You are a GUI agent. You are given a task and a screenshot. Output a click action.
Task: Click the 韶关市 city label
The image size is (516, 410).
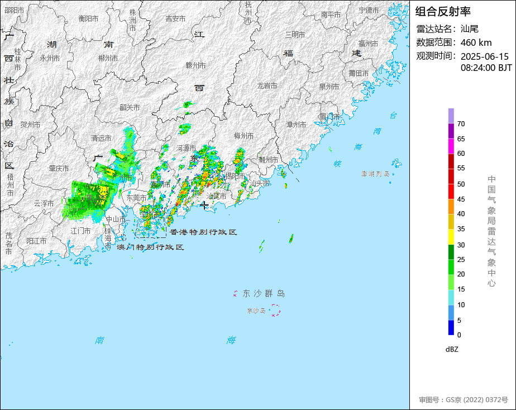[x=130, y=107]
